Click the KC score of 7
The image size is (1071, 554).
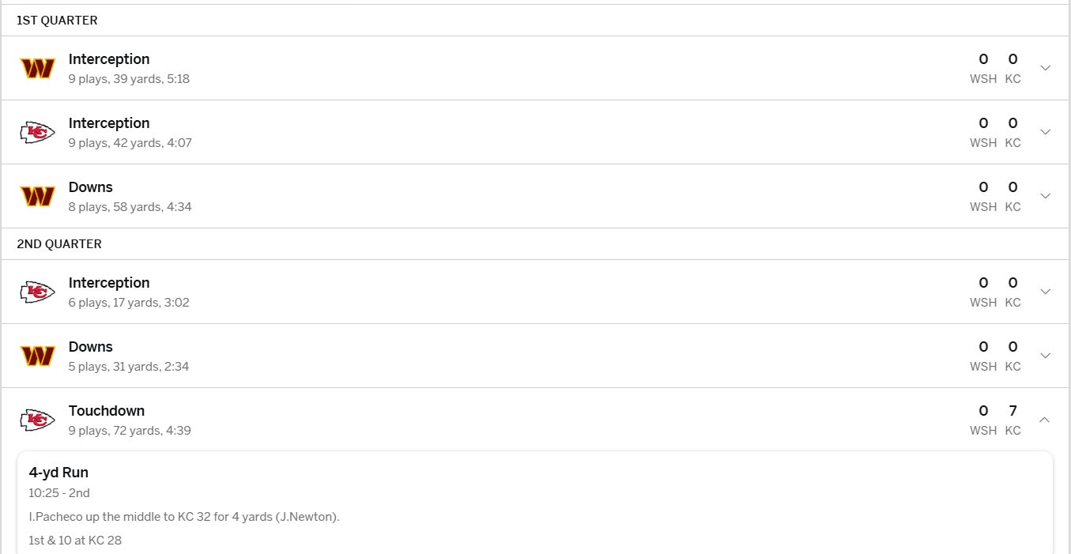click(1013, 411)
